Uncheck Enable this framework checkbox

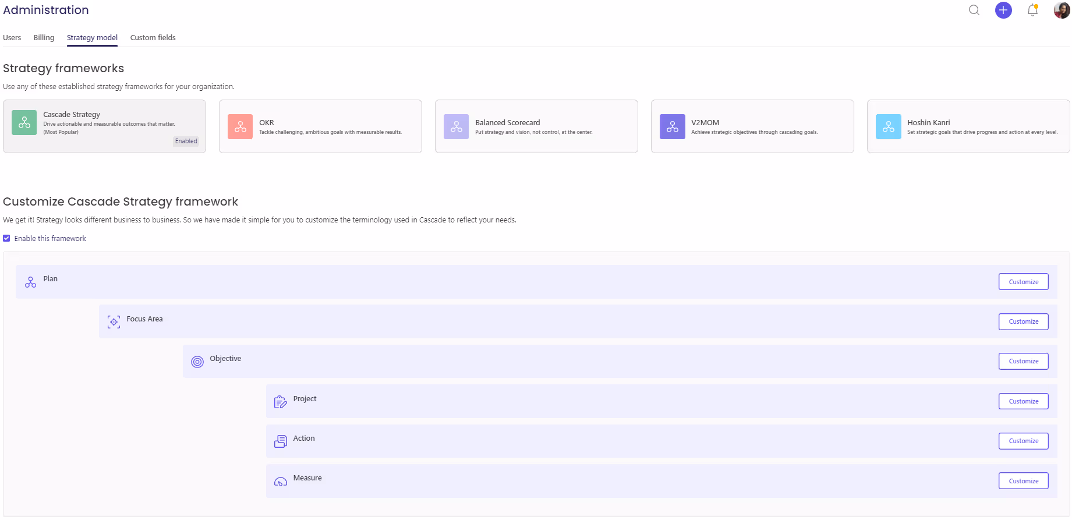pyautogui.click(x=6, y=238)
